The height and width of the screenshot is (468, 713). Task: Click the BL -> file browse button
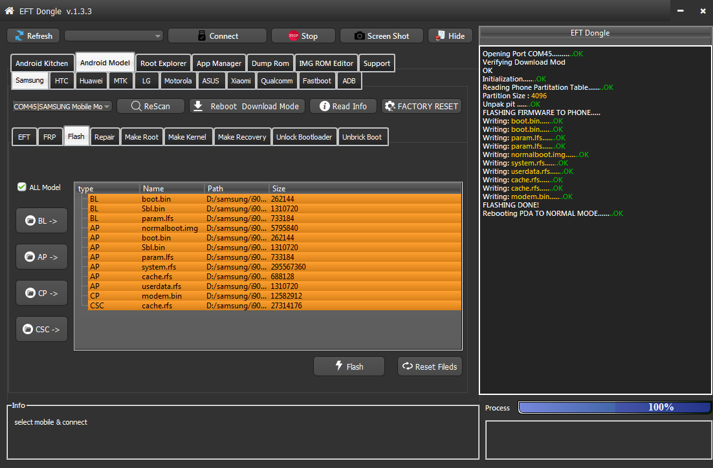point(41,221)
